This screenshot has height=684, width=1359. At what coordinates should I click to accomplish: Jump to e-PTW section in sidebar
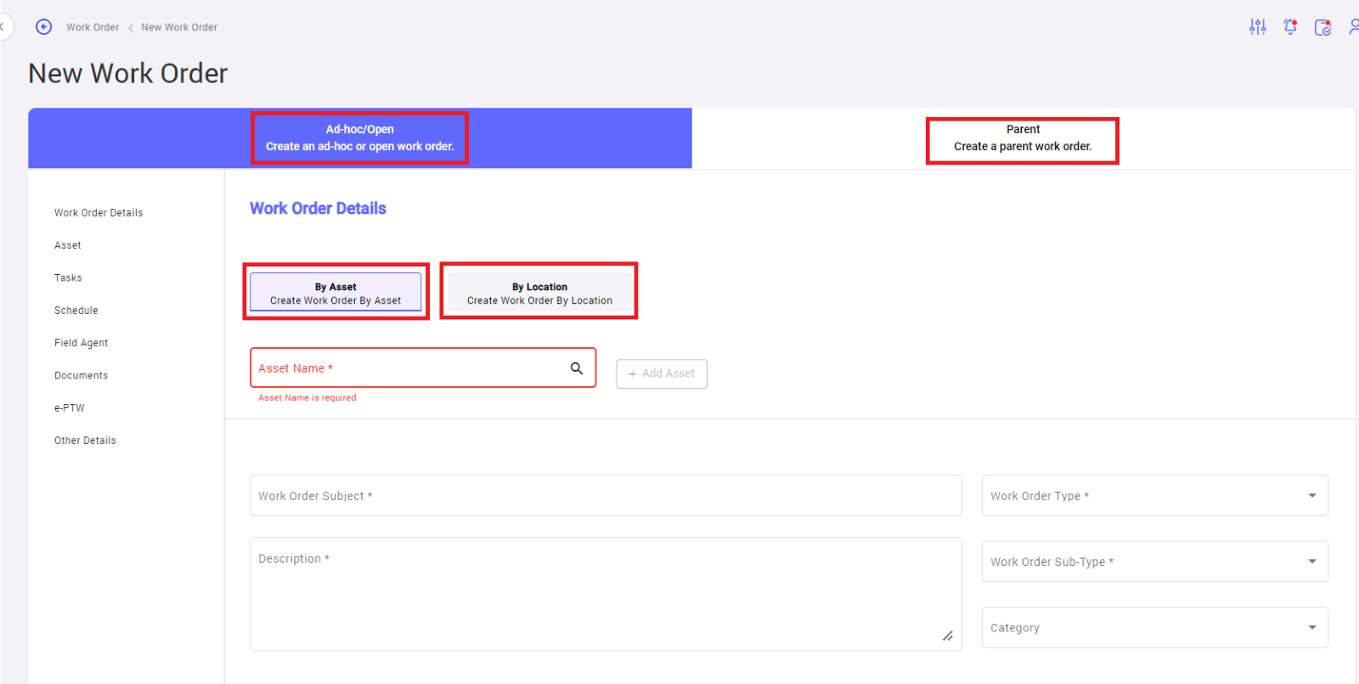(x=70, y=408)
